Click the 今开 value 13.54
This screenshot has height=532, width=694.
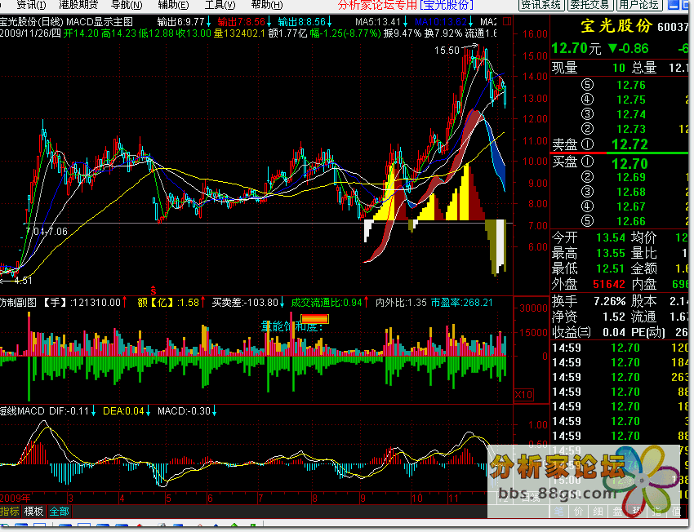[611, 238]
